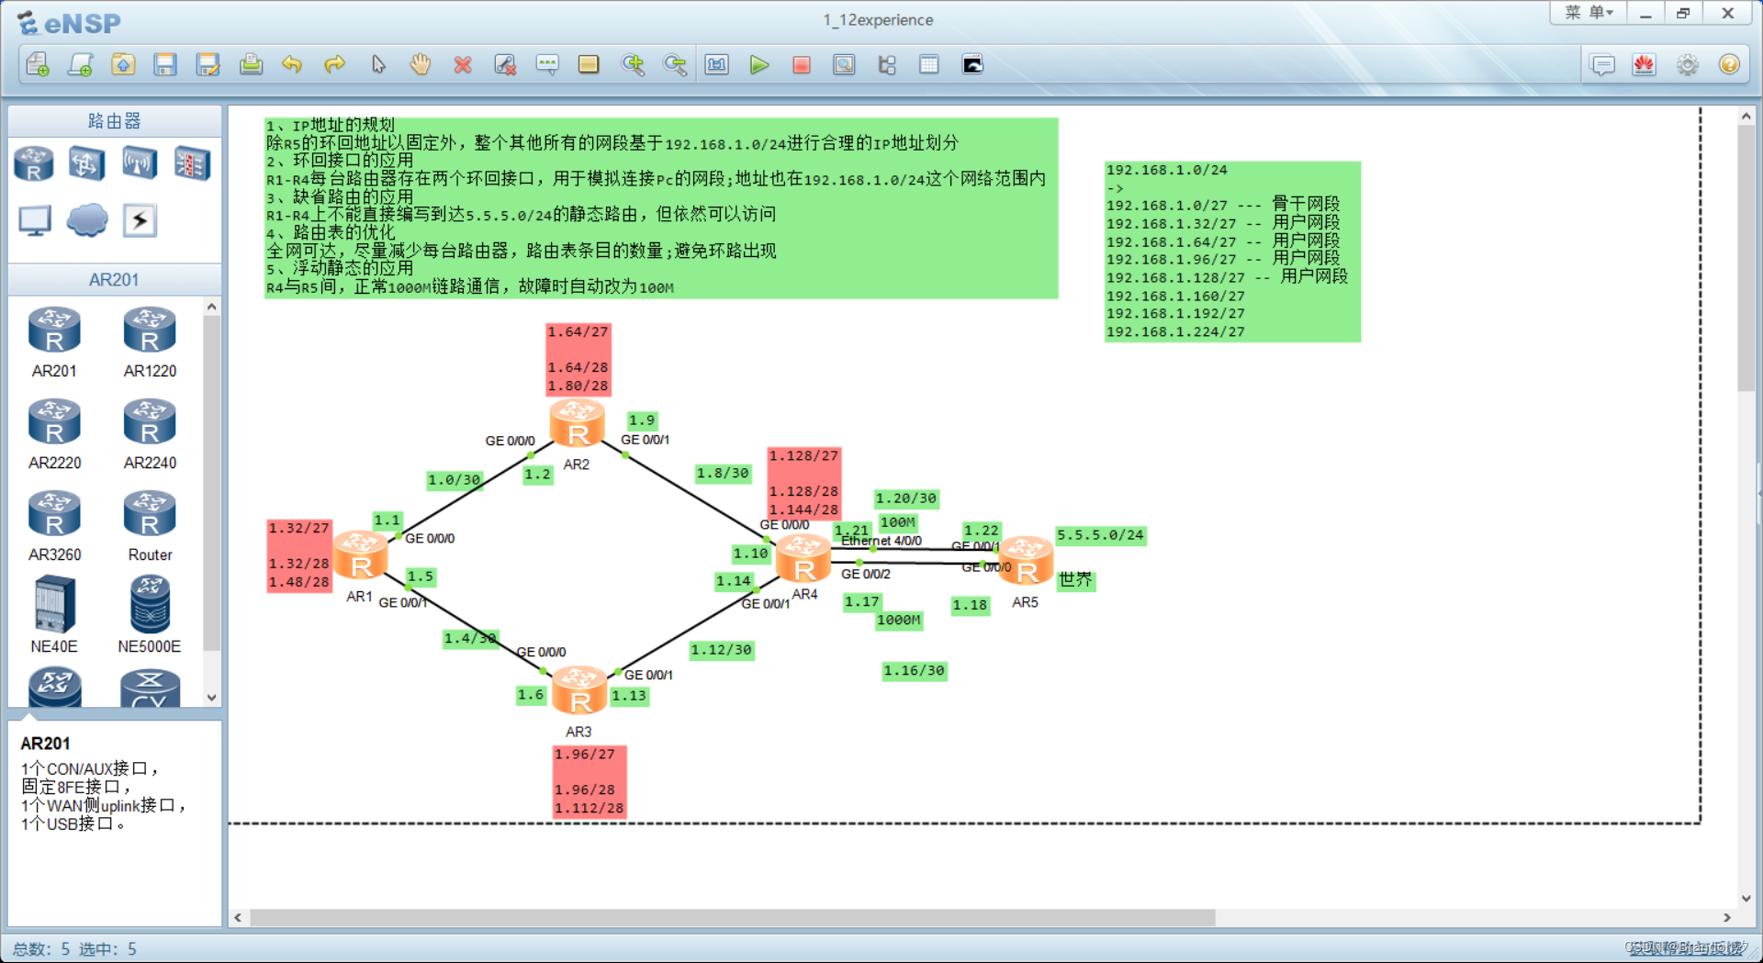Screen dimensions: 1763x963
Task: Select router AR5 on the canvas
Action: coord(1026,560)
